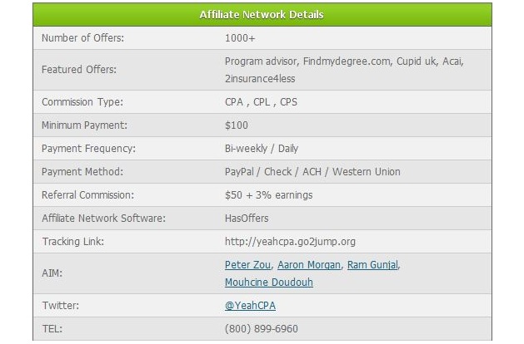
Task: Click the Program advisor featured offers text
Action: pyautogui.click(x=344, y=70)
